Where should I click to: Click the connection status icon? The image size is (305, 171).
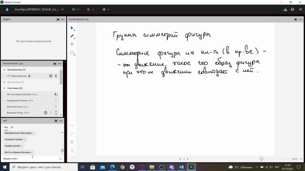285,9
